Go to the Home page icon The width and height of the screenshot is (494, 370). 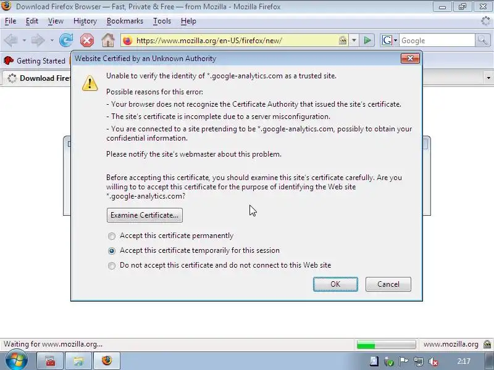pos(107,40)
